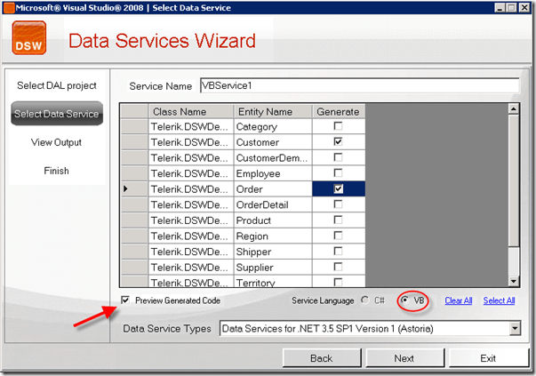Select the Category entity name cell

coord(273,126)
